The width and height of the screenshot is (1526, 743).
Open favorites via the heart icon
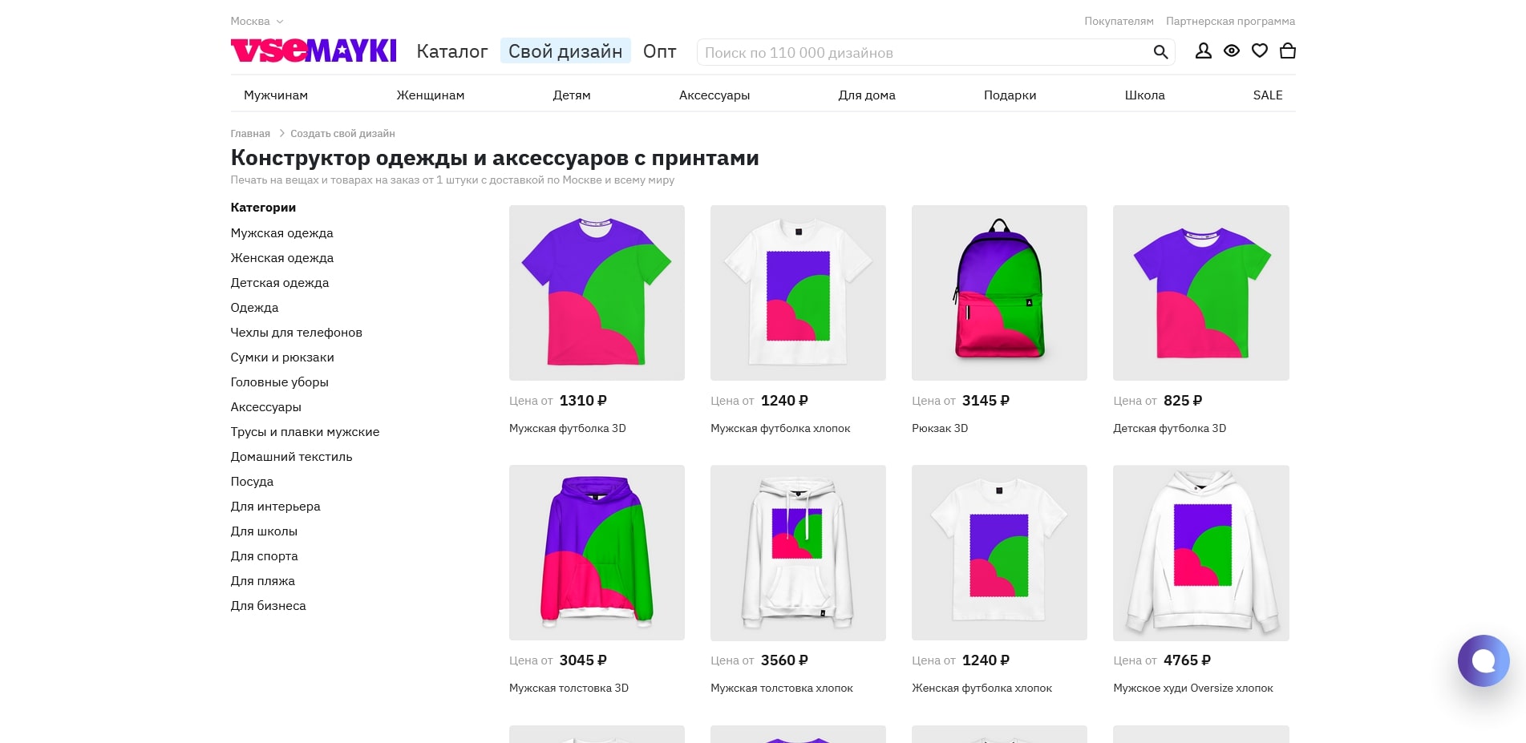click(x=1260, y=50)
